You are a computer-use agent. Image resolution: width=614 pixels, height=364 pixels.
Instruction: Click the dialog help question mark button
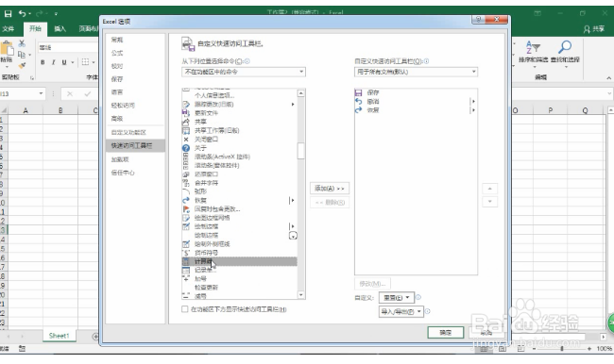click(x=478, y=19)
